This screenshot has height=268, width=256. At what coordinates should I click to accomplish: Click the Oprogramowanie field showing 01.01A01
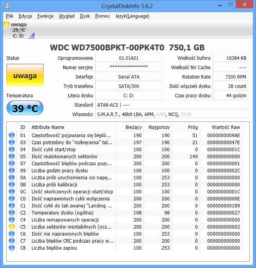click(129, 58)
